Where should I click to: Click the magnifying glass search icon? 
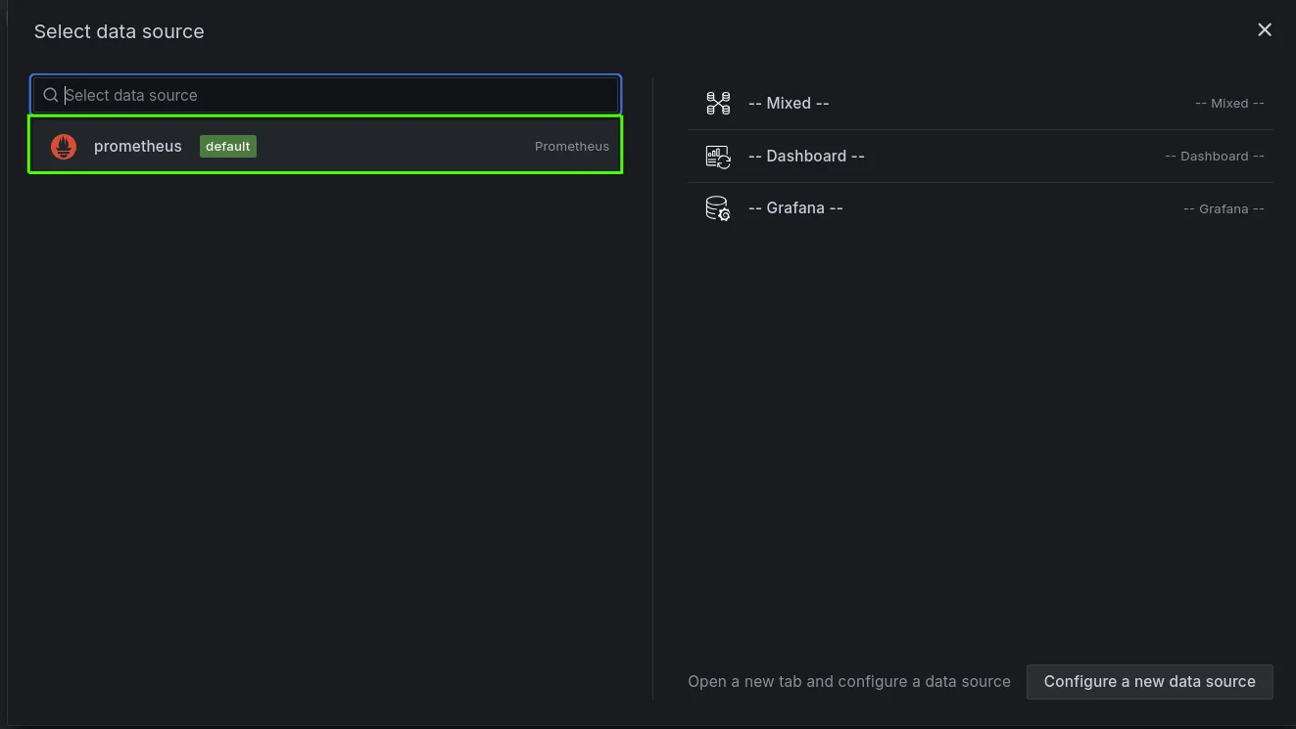tap(50, 94)
